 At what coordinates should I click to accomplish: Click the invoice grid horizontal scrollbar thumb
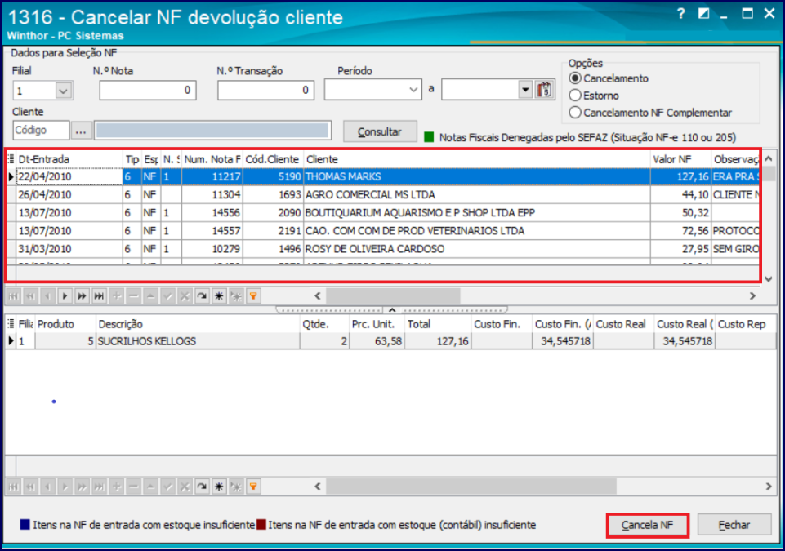[393, 296]
